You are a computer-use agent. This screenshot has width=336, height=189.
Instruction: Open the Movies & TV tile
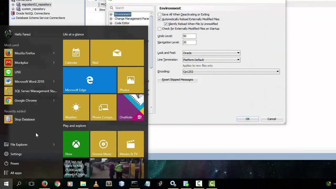pyautogui.click(x=131, y=144)
